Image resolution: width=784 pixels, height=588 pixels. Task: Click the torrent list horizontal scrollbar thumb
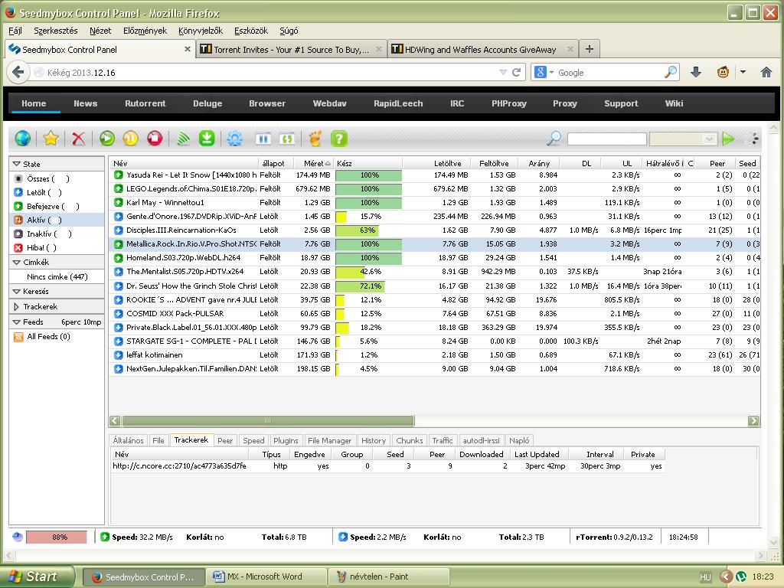(267, 420)
